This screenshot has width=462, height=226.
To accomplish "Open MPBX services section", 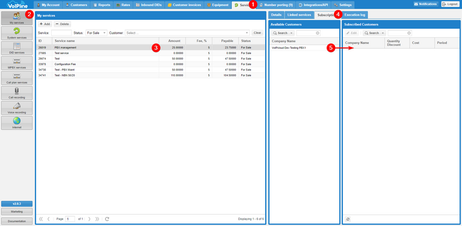I will (x=17, y=63).
